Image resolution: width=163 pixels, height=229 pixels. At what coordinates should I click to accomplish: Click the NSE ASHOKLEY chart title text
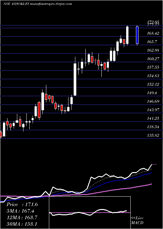(x=37, y=4)
